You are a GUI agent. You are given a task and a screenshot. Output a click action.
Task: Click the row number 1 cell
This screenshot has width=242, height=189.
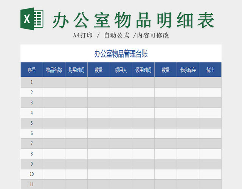(x=32, y=82)
